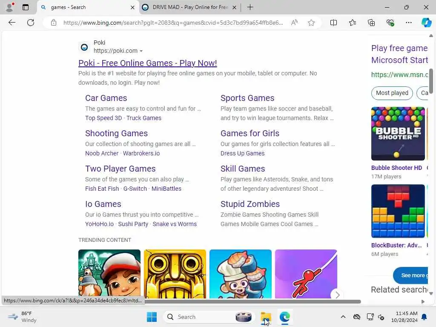Close the games - Search tab
The image size is (436, 327).
point(133,8)
